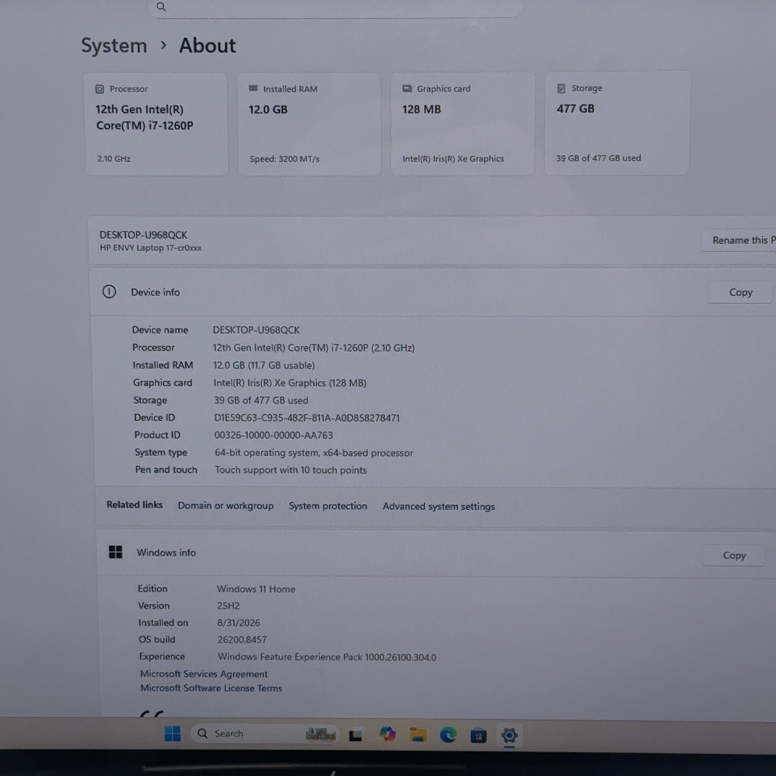The height and width of the screenshot is (776, 776).
Task: Focus the Settings search field at top
Action: (x=336, y=8)
